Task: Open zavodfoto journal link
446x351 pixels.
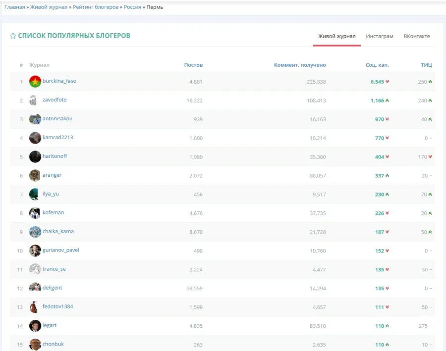Action: pos(55,100)
